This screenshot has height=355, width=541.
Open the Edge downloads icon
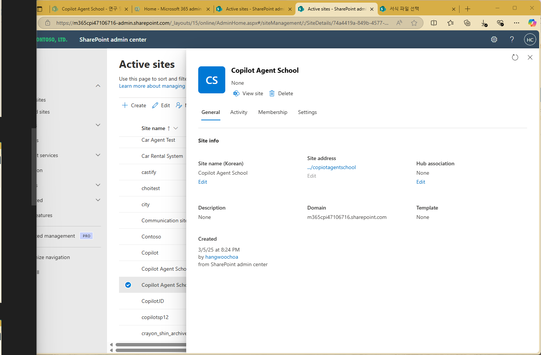click(484, 23)
